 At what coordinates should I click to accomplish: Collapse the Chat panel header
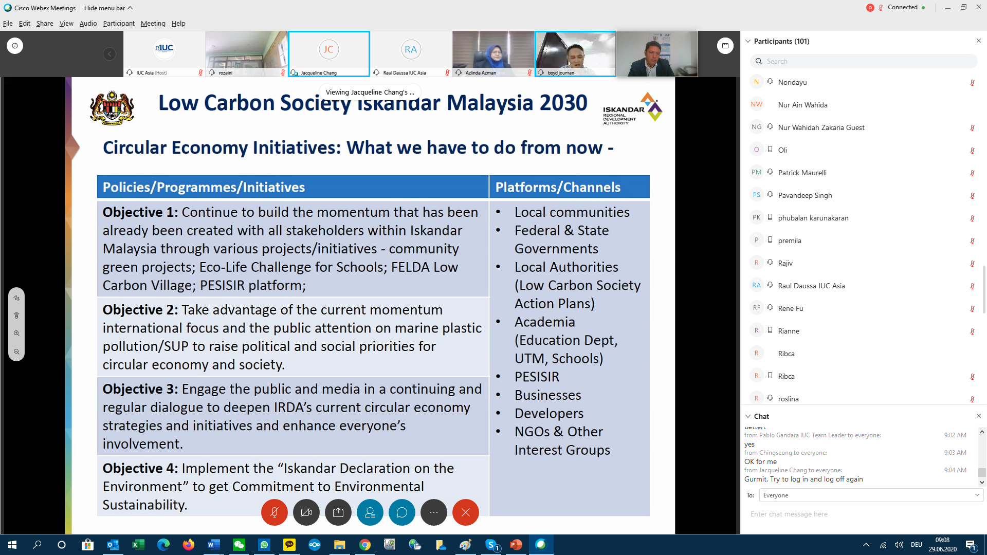pyautogui.click(x=748, y=416)
